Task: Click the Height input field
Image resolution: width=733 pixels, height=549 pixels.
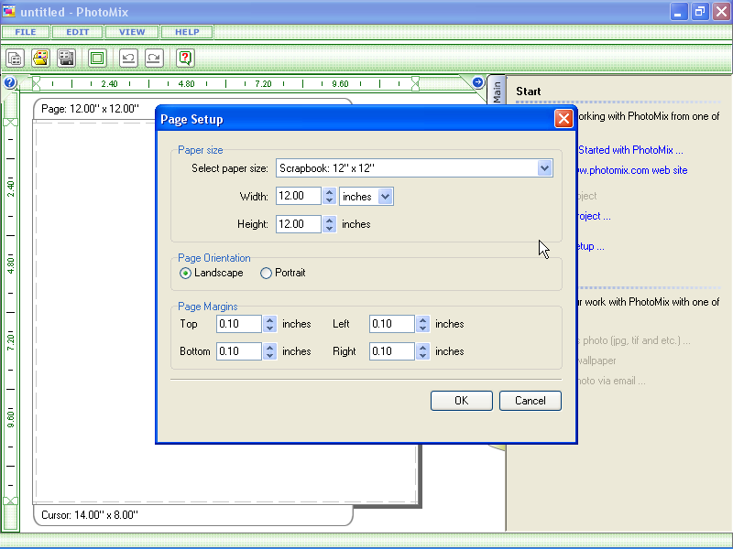Action: pyautogui.click(x=299, y=224)
